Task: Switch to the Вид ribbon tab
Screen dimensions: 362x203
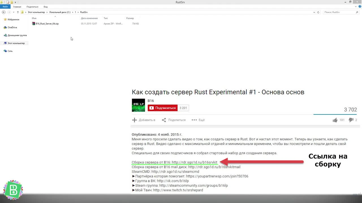Action: pyautogui.click(x=46, y=6)
